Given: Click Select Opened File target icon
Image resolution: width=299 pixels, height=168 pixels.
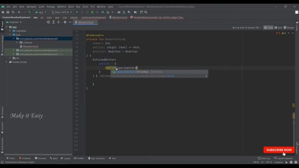Looking at the screenshot, I should click(x=49, y=22).
